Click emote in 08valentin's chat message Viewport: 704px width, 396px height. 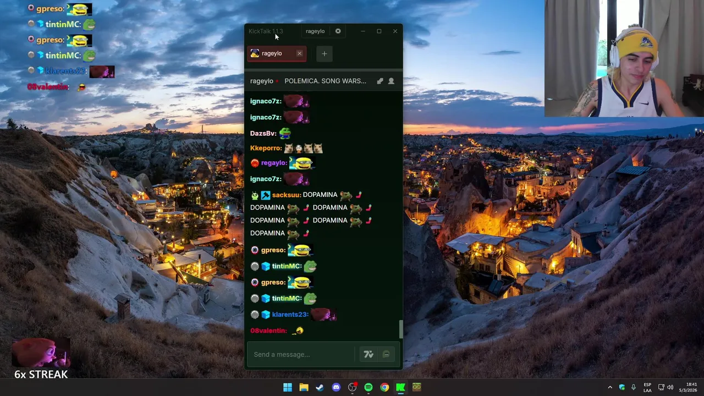[x=298, y=331]
